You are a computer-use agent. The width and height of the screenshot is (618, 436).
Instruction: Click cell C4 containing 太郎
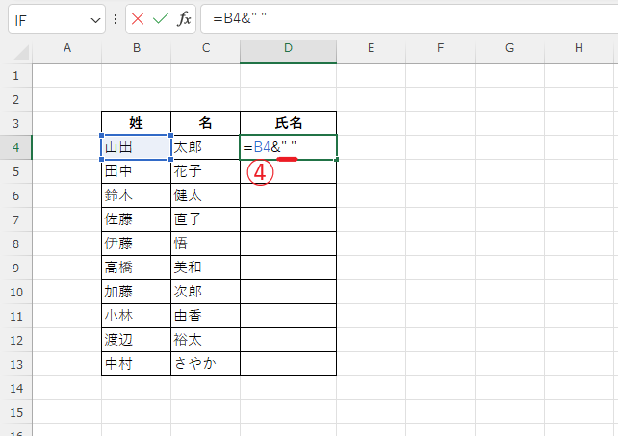[x=205, y=146]
